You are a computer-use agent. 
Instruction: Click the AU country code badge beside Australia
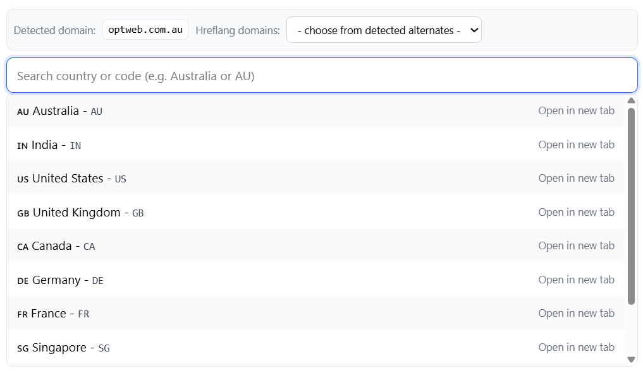[x=22, y=112]
